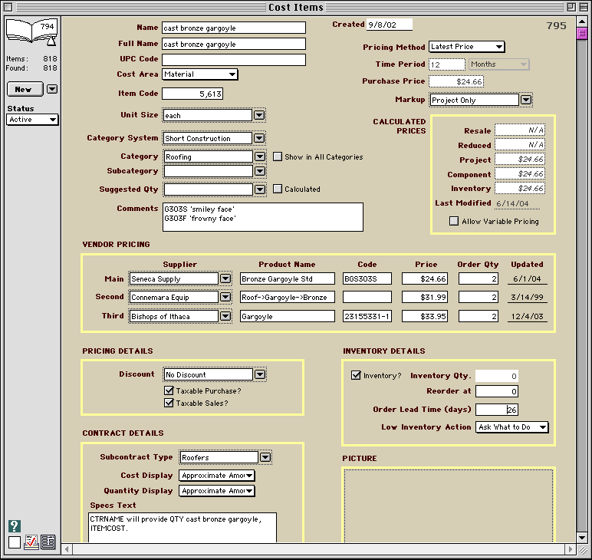Click the checklist form view icon

[x=31, y=542]
